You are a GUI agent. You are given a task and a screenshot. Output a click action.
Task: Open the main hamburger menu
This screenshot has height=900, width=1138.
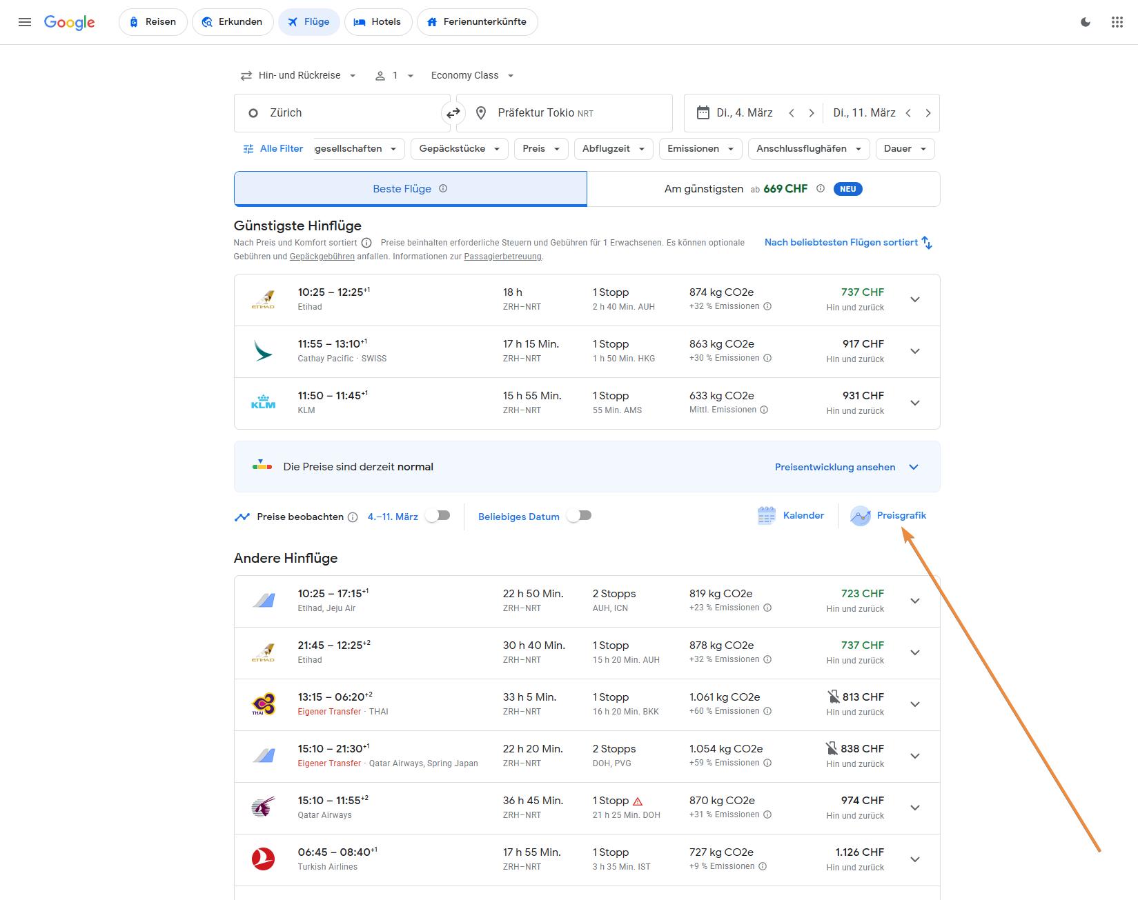tap(25, 22)
